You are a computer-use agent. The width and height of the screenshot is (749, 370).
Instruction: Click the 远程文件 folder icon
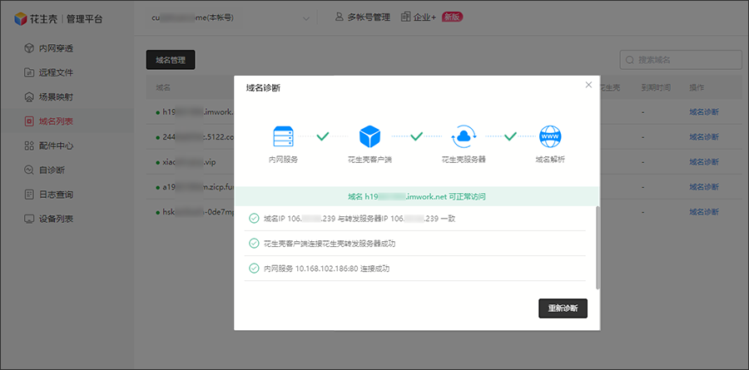pos(29,72)
